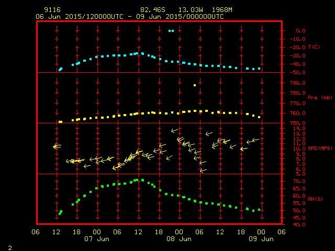
Task: Click the "00" hour label above "07 Jun"
Action: [97, 232]
